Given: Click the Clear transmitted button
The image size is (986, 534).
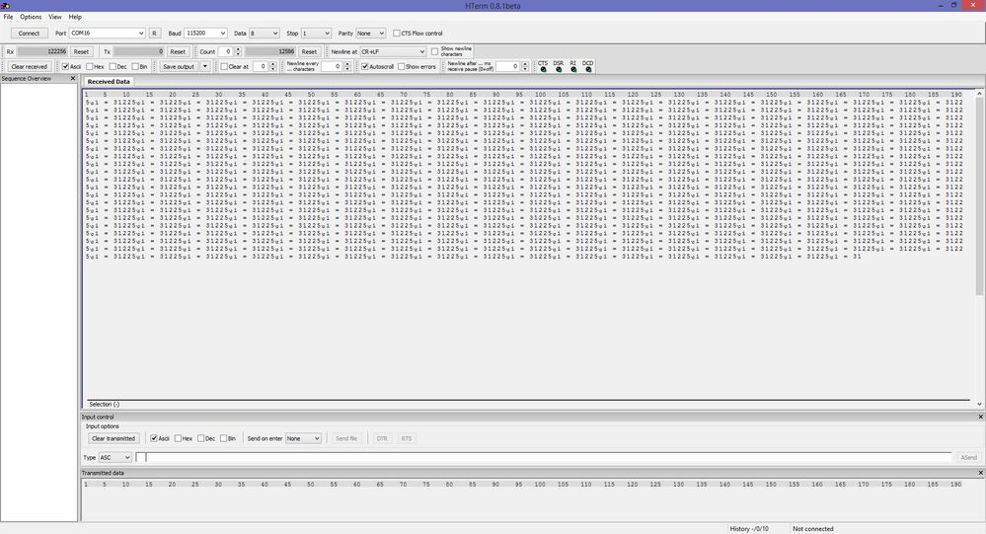Looking at the screenshot, I should point(114,438).
